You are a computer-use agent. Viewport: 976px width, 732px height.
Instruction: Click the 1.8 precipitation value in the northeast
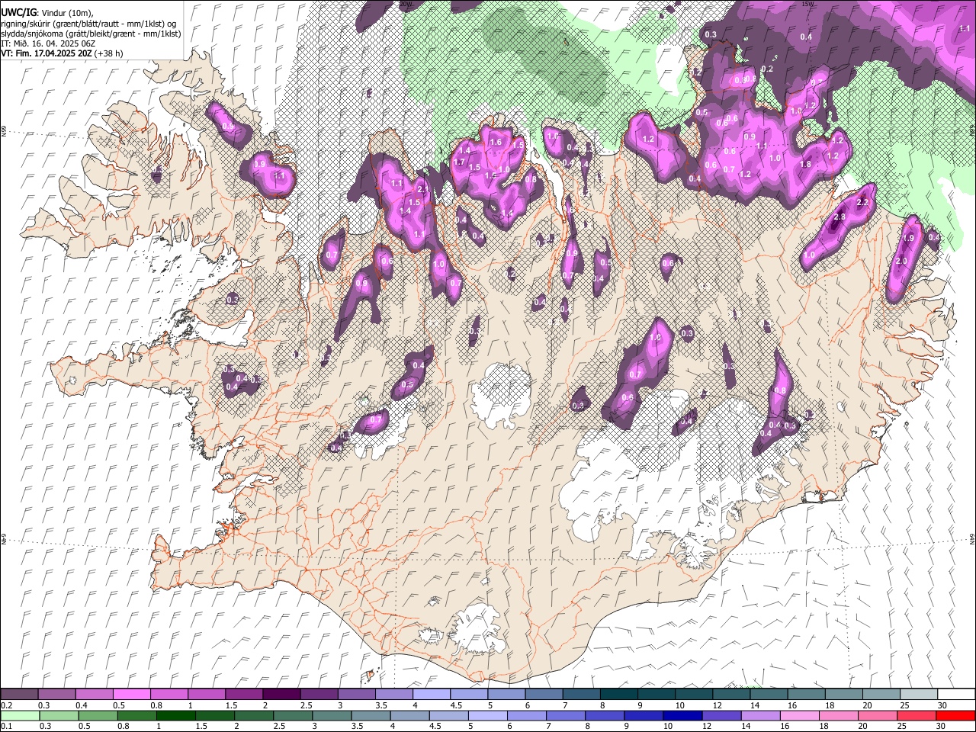pyautogui.click(x=806, y=164)
